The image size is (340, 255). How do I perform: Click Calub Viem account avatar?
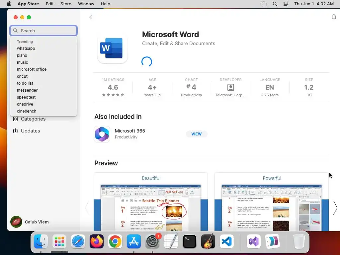coord(16,221)
